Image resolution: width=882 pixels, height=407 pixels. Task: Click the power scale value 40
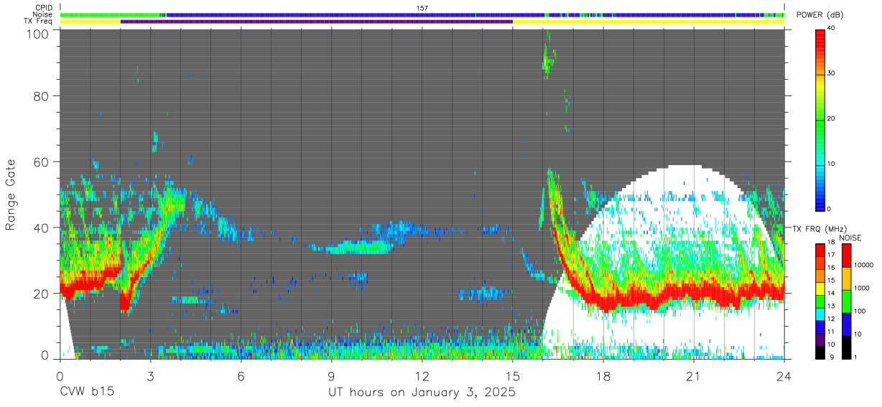tap(832, 29)
